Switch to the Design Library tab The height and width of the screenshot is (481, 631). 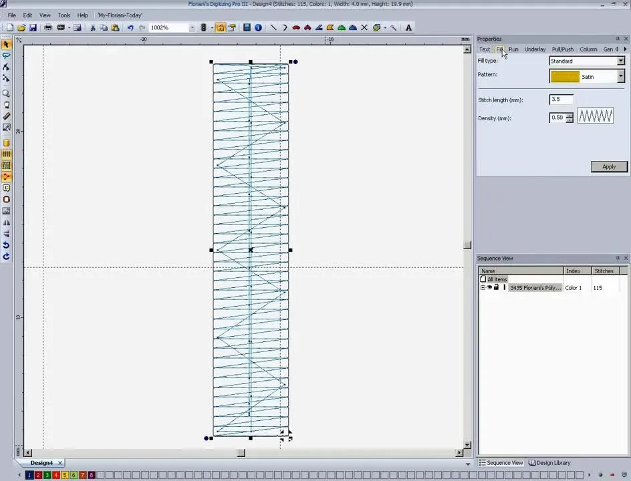tap(549, 463)
